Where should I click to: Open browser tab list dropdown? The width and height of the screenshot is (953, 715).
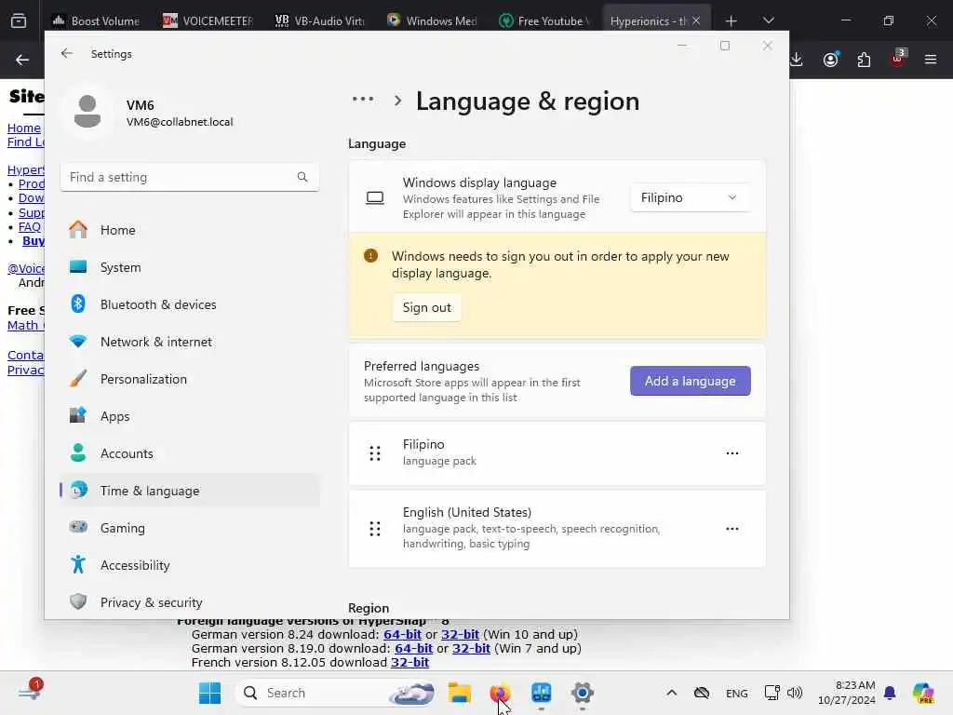point(768,20)
